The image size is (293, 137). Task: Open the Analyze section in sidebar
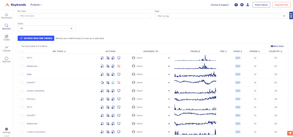point(6,49)
